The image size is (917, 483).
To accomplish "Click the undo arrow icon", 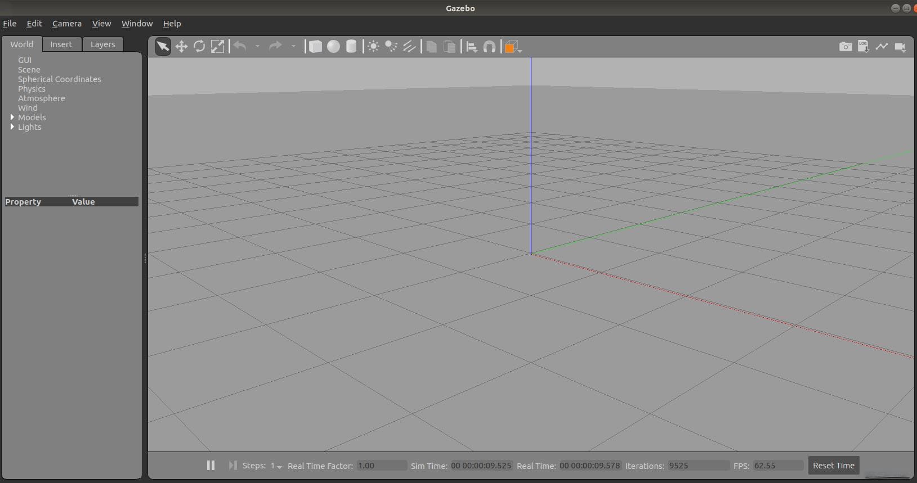I will (x=240, y=46).
